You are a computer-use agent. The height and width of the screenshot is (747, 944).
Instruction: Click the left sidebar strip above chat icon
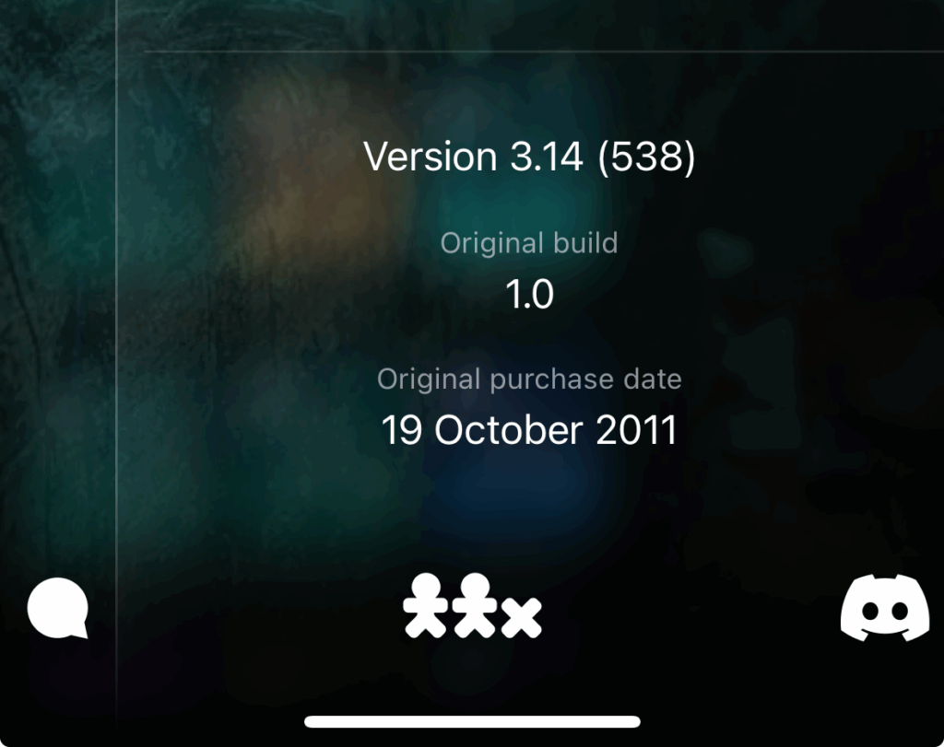57,283
